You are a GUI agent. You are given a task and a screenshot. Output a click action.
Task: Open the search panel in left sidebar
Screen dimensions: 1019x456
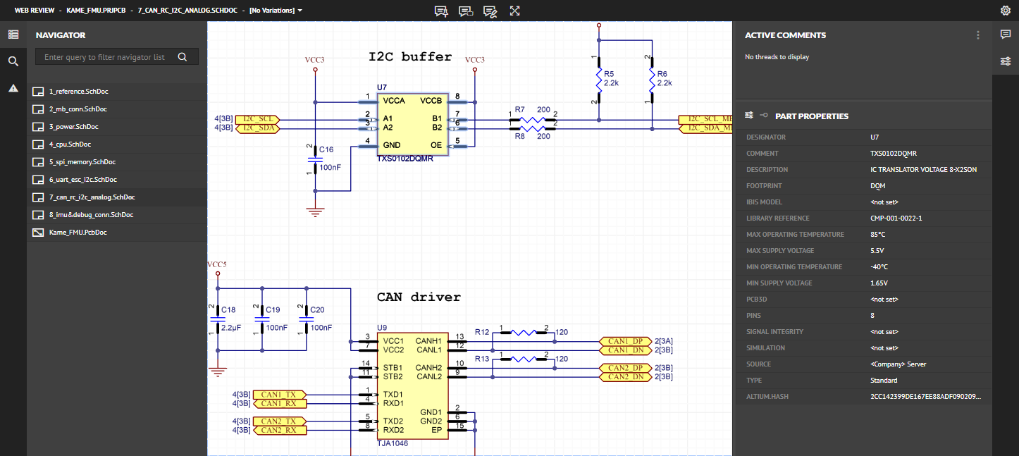pos(13,61)
